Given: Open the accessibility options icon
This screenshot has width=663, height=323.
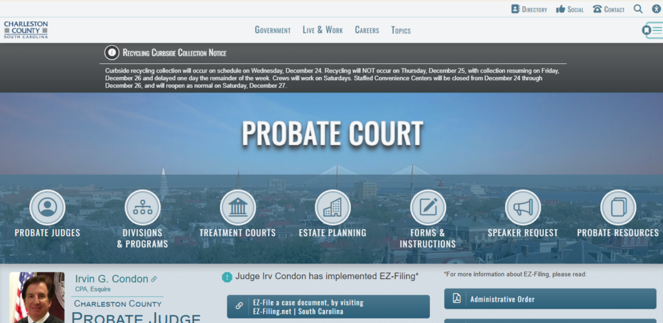Looking at the screenshot, I should coord(656,9).
